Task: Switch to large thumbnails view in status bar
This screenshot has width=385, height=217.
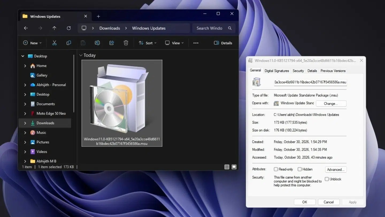Action: (234, 167)
